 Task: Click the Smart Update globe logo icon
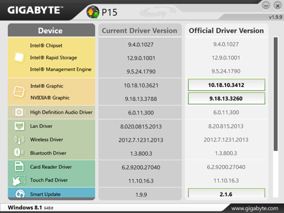[93, 12]
